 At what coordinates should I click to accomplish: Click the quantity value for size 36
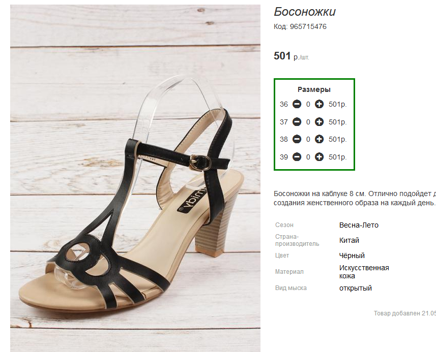click(308, 104)
